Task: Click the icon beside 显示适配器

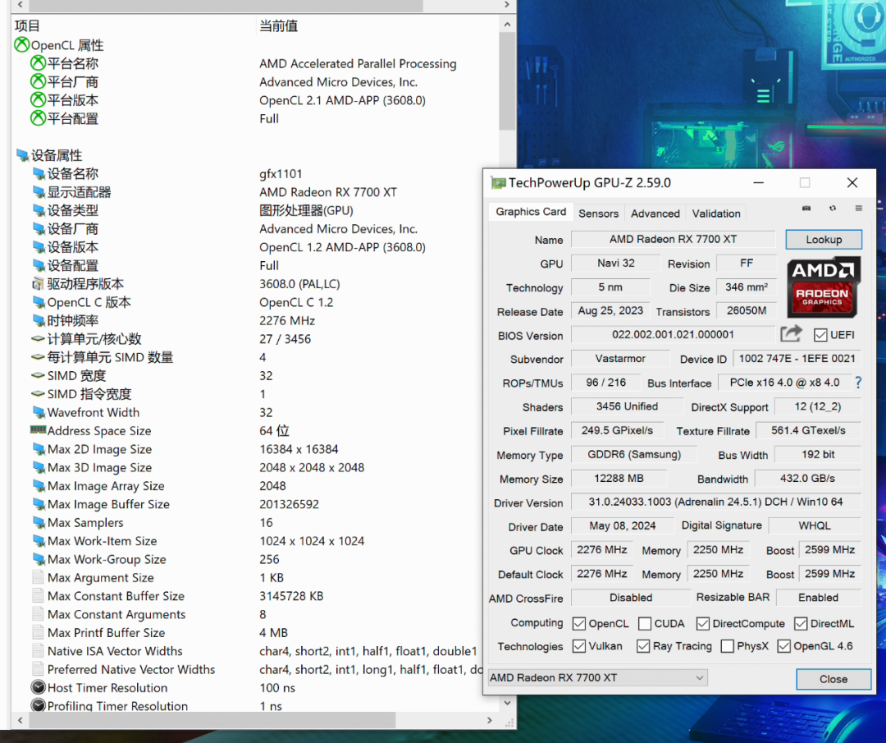Action: (39, 191)
